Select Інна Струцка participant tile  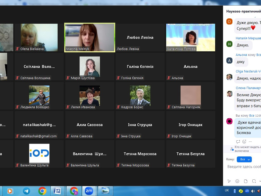[x=140, y=125]
